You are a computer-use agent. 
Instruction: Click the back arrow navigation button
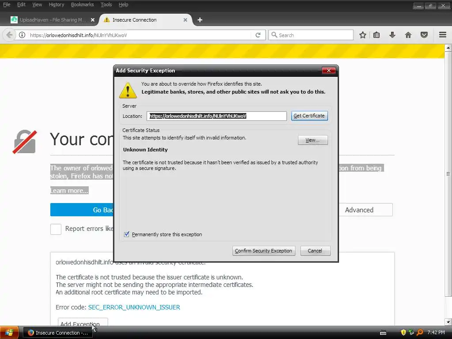(9, 35)
